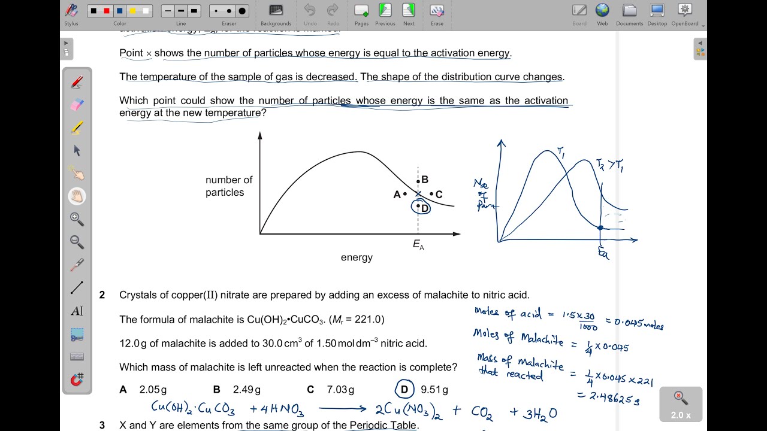Open the OpenBoard menu

(x=685, y=14)
